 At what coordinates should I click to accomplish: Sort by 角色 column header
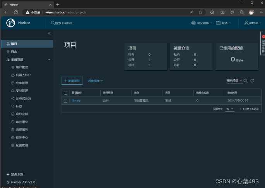pyautogui.click(x=137, y=93)
